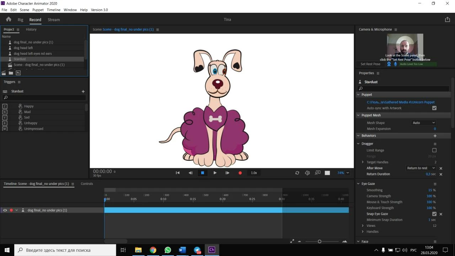Open the puppet source file path link
Screen dimensions: 455x256
pos(401,102)
